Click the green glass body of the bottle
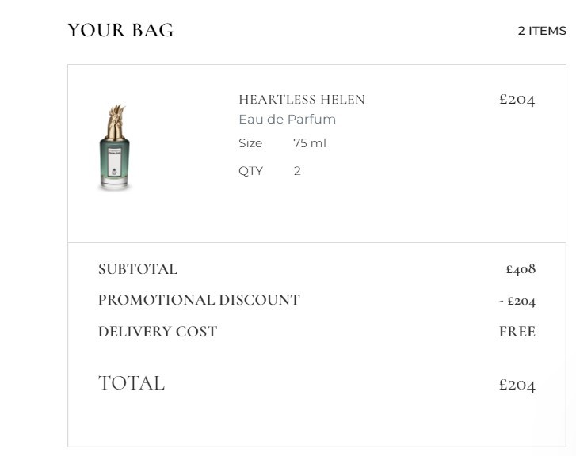The image size is (576, 456). coord(115,160)
